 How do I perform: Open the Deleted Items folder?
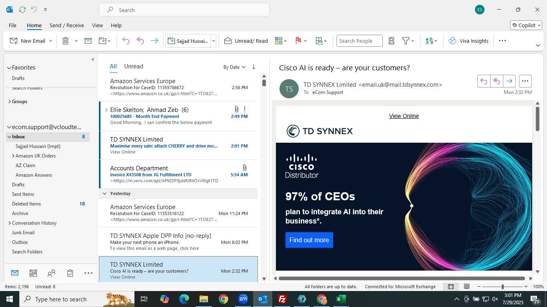click(x=26, y=204)
